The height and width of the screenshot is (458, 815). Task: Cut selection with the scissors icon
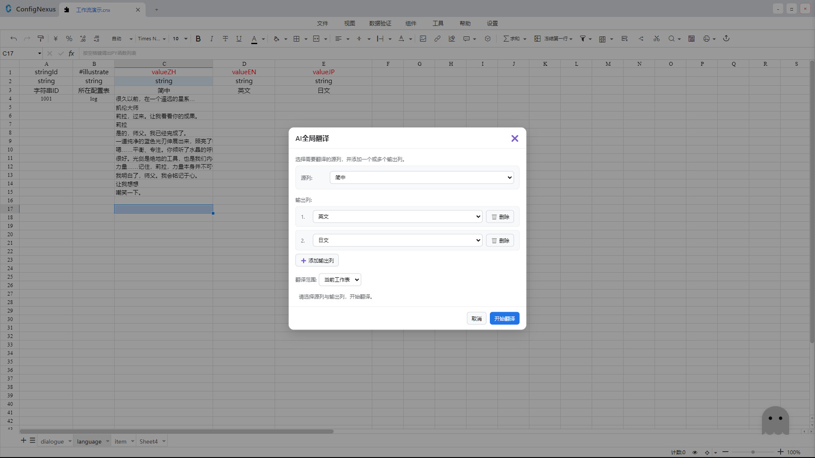click(656, 39)
